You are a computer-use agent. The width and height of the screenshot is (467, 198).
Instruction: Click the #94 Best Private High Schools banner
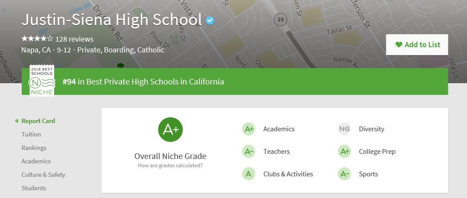click(x=235, y=81)
